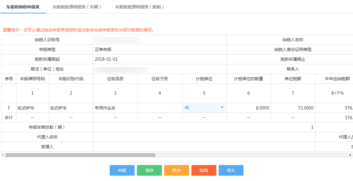The image size is (353, 181).
Task: Switch to the 车船税纳税申报表 tab
Action: click(23, 7)
